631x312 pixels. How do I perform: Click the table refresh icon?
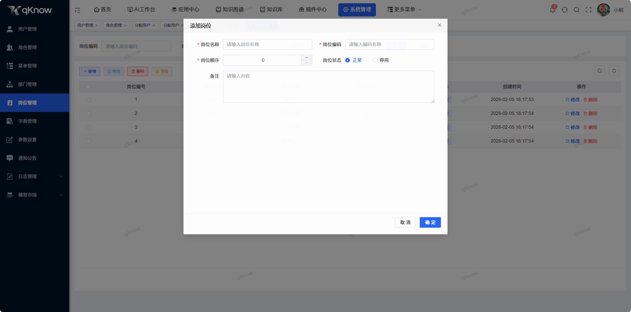614,71
